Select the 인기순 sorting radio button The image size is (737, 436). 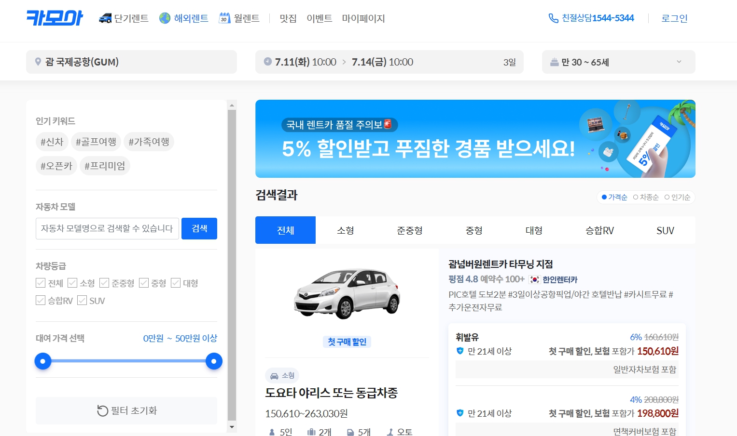[667, 197]
